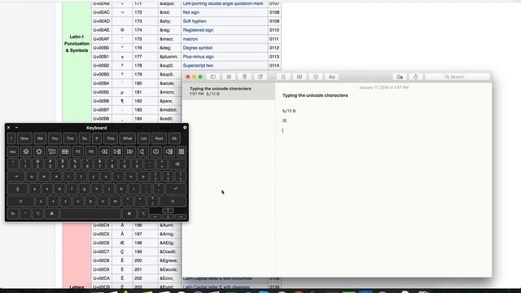Image resolution: width=521 pixels, height=293 pixels.
Task: Add people to this note
Action: pos(400,77)
